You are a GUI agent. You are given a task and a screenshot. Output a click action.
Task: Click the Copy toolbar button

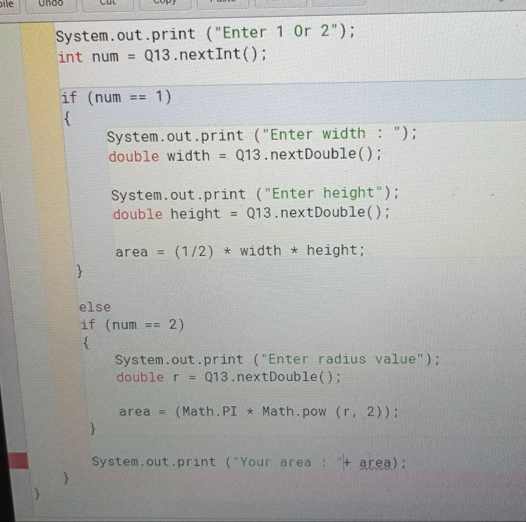click(166, 4)
